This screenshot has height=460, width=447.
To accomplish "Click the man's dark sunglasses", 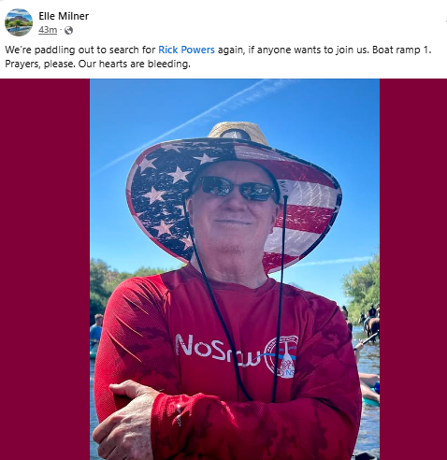I will [238, 188].
